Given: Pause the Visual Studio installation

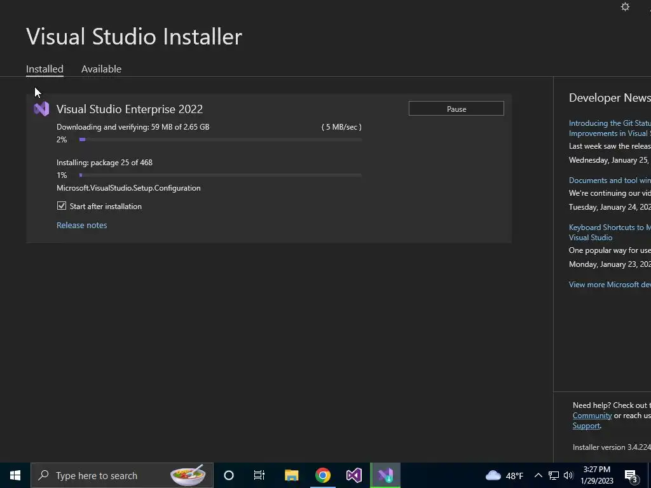Looking at the screenshot, I should click(x=456, y=109).
